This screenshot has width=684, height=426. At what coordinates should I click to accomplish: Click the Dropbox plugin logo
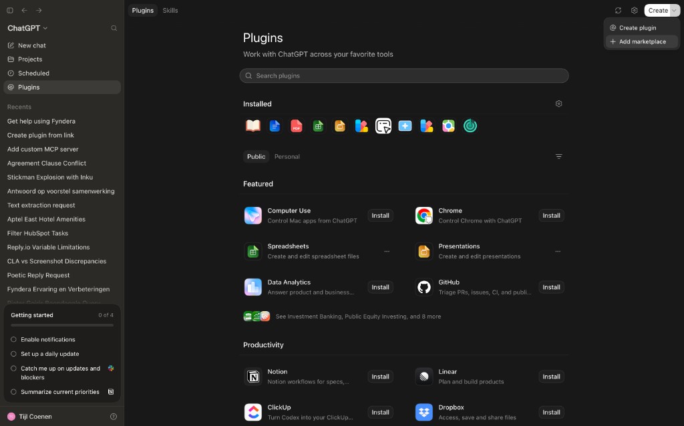coord(424,412)
